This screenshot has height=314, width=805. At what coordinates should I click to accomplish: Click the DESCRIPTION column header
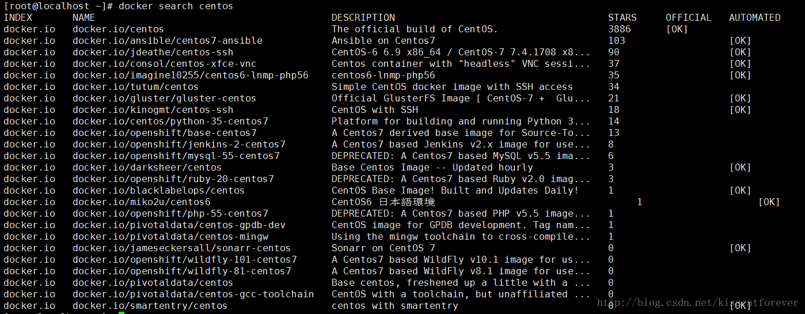(x=363, y=17)
